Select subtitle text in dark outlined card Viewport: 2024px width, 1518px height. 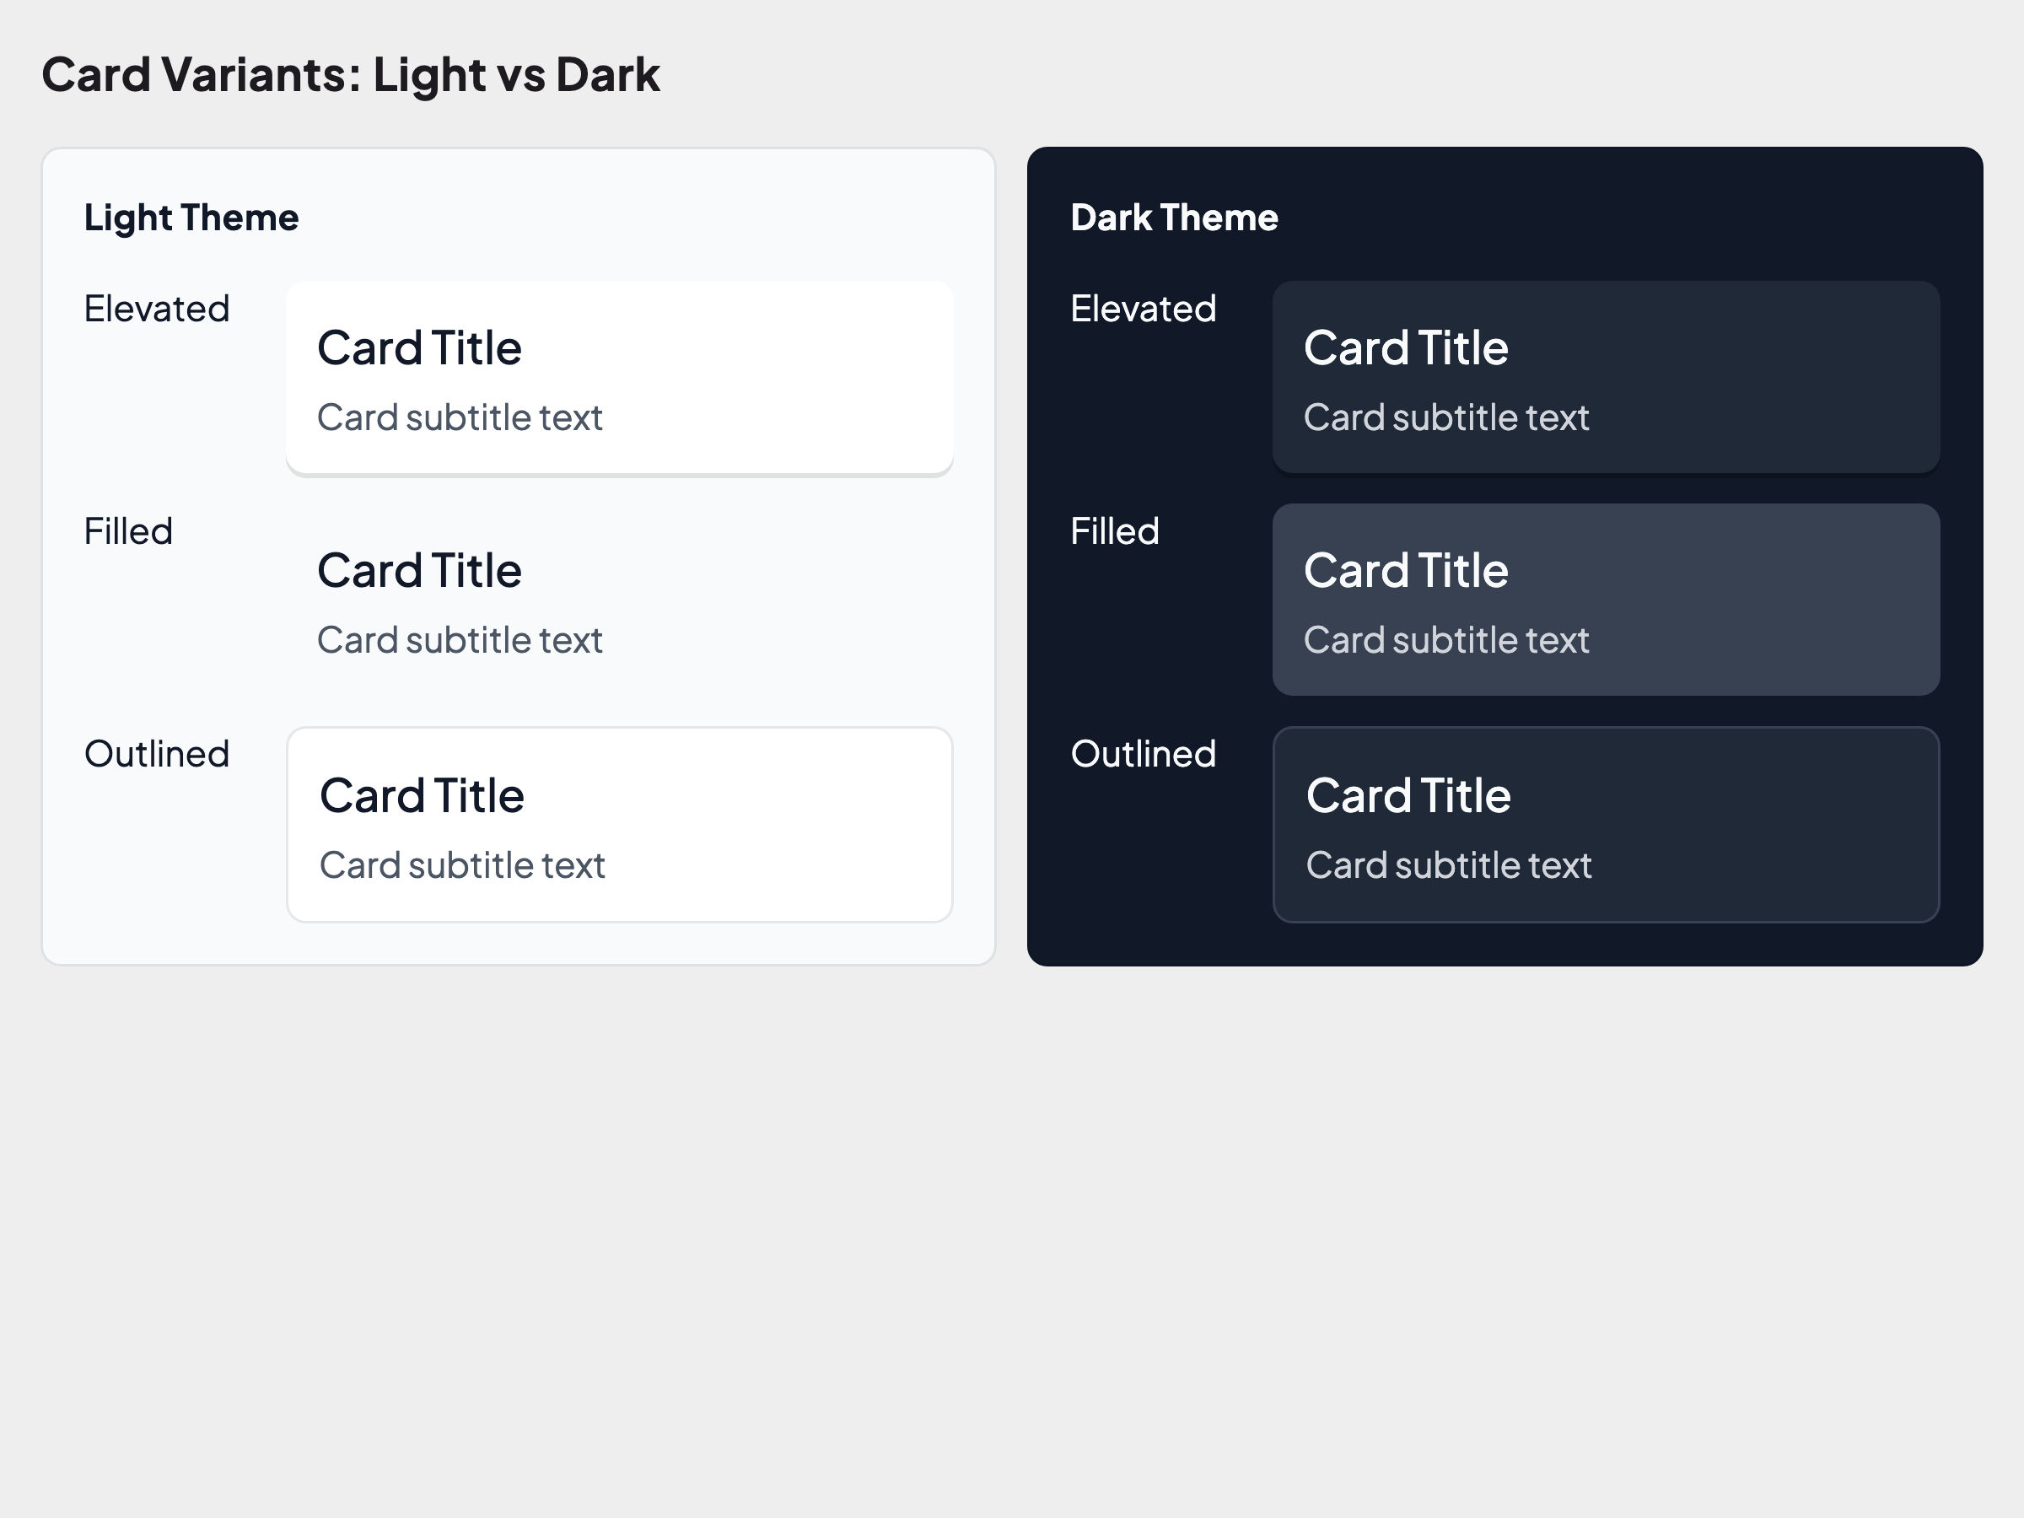click(1449, 865)
